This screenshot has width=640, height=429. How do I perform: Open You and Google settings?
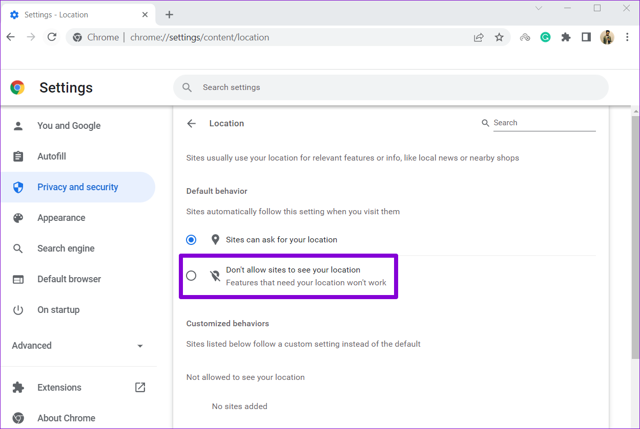tap(78, 126)
